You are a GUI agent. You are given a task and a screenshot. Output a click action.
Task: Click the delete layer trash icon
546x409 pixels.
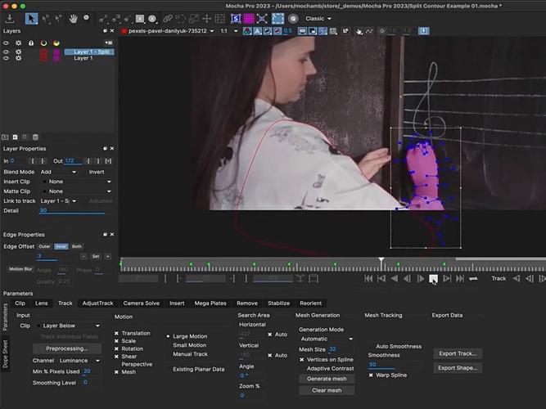pos(35,137)
